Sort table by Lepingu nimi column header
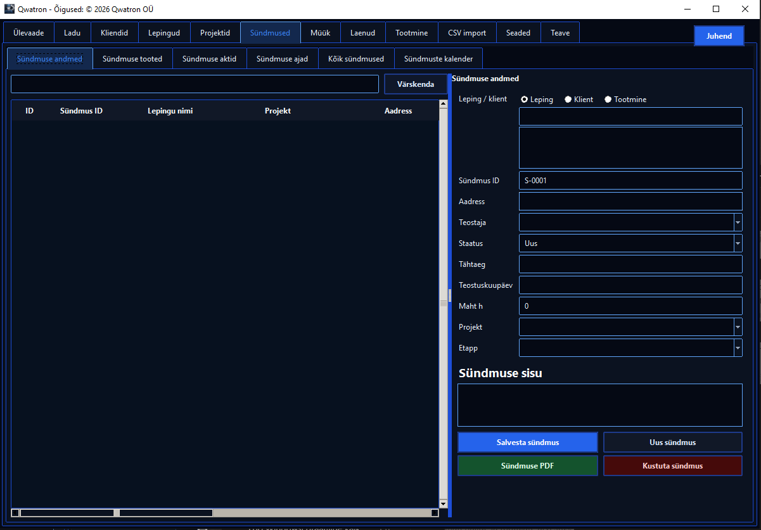This screenshot has width=761, height=530. [170, 111]
